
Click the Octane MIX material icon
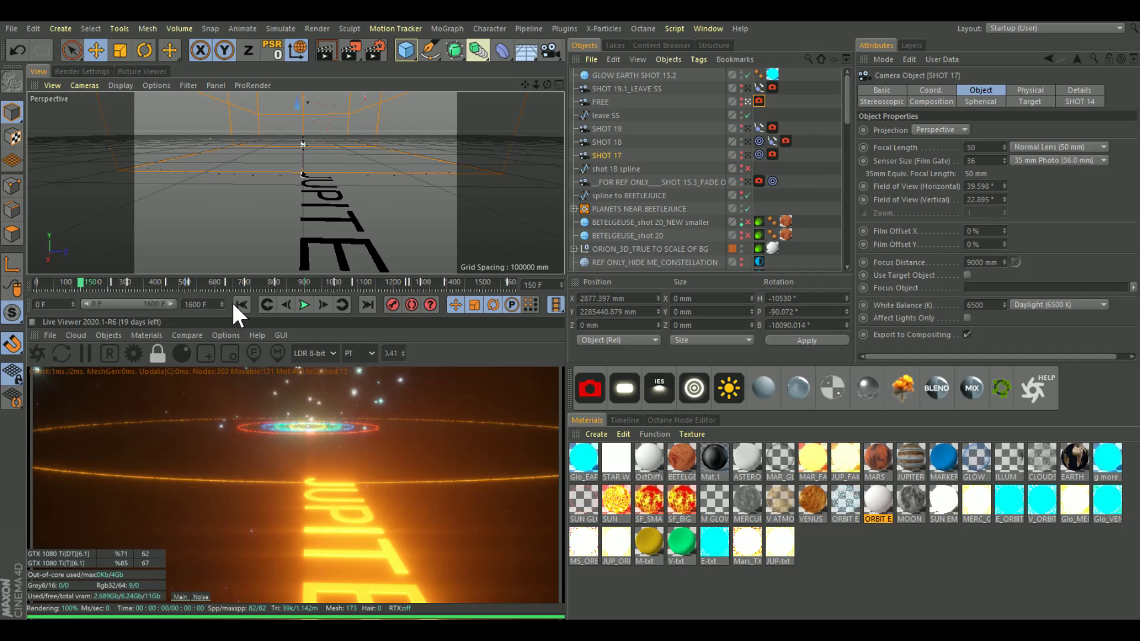tap(971, 388)
